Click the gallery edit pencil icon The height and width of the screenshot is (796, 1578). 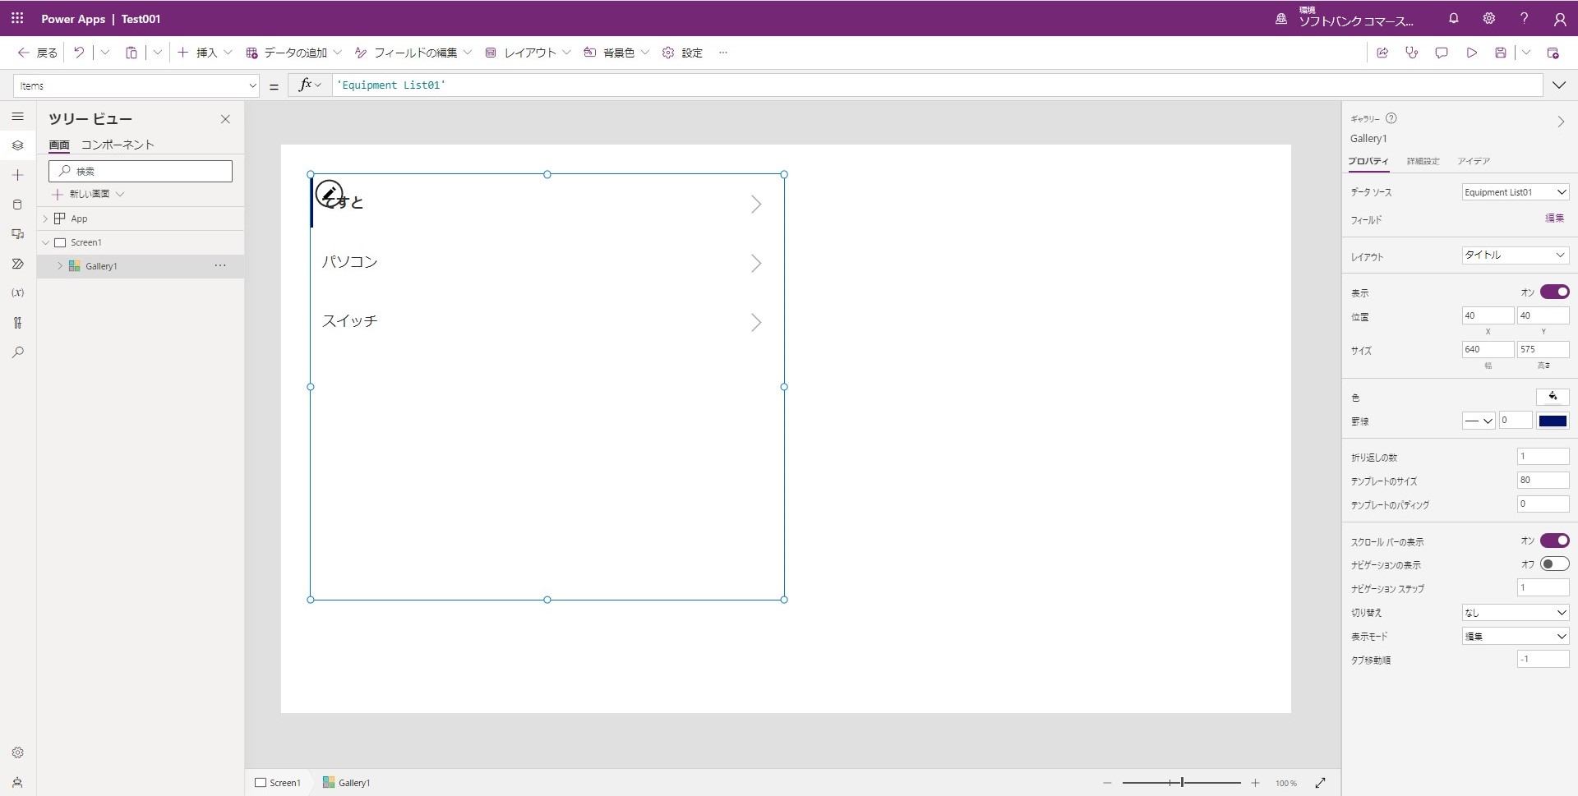coord(329,194)
